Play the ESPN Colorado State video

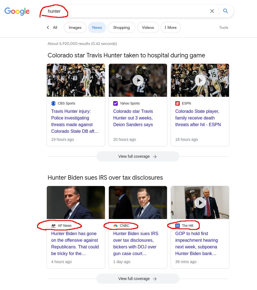(200, 80)
